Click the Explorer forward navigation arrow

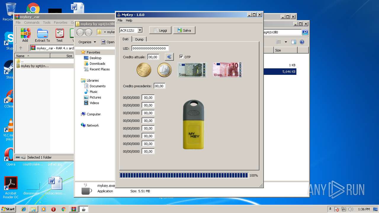[88, 32]
